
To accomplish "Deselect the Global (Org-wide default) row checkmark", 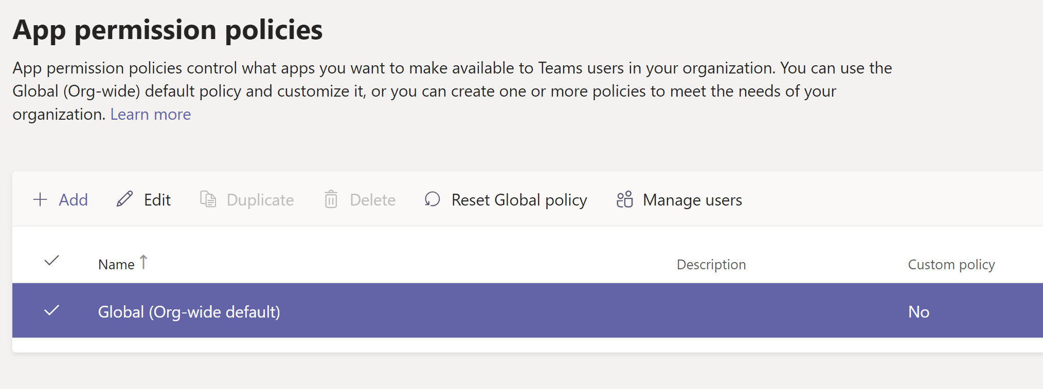I will point(52,310).
